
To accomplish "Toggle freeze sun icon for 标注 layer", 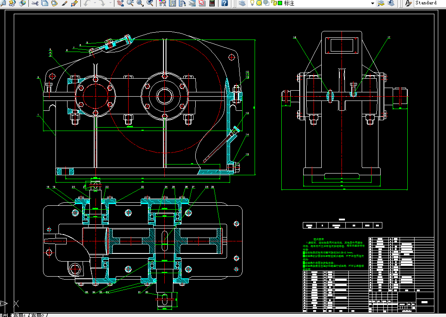I will click(259, 3).
